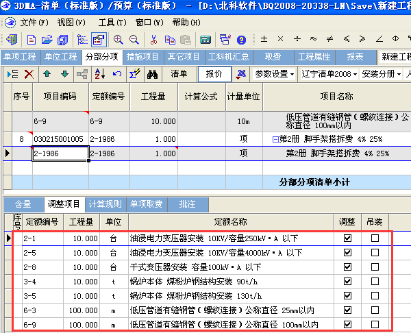Collapse the 第2册 脚手架搭拆费 tree node
Viewport: 411px width, 333px height.
pos(275,139)
